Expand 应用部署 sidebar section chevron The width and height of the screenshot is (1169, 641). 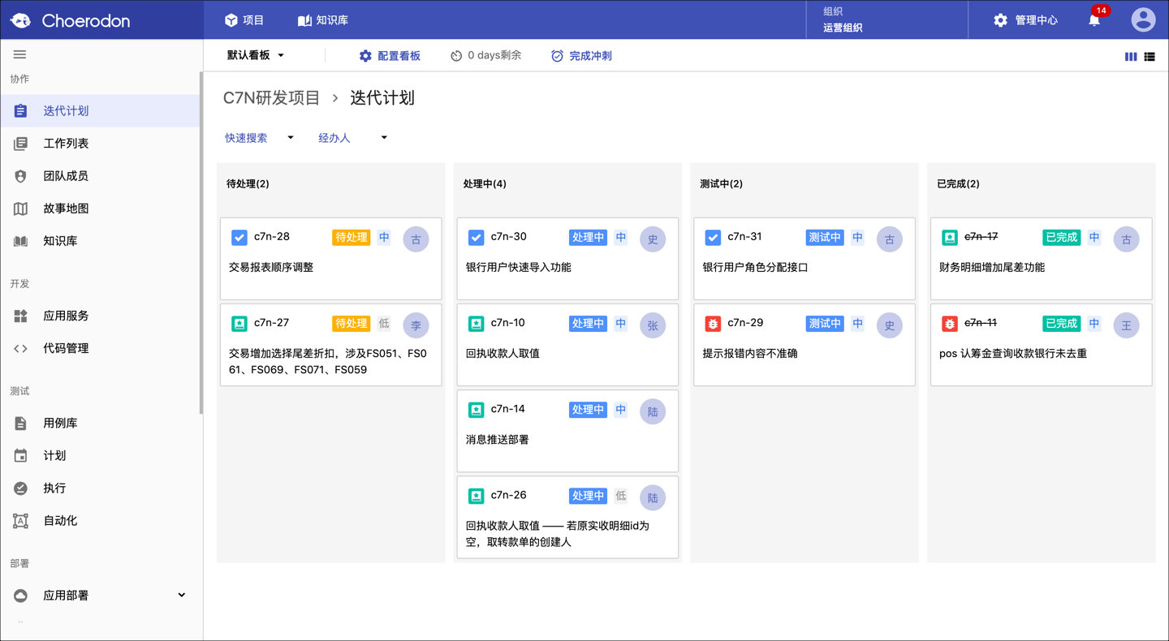182,595
